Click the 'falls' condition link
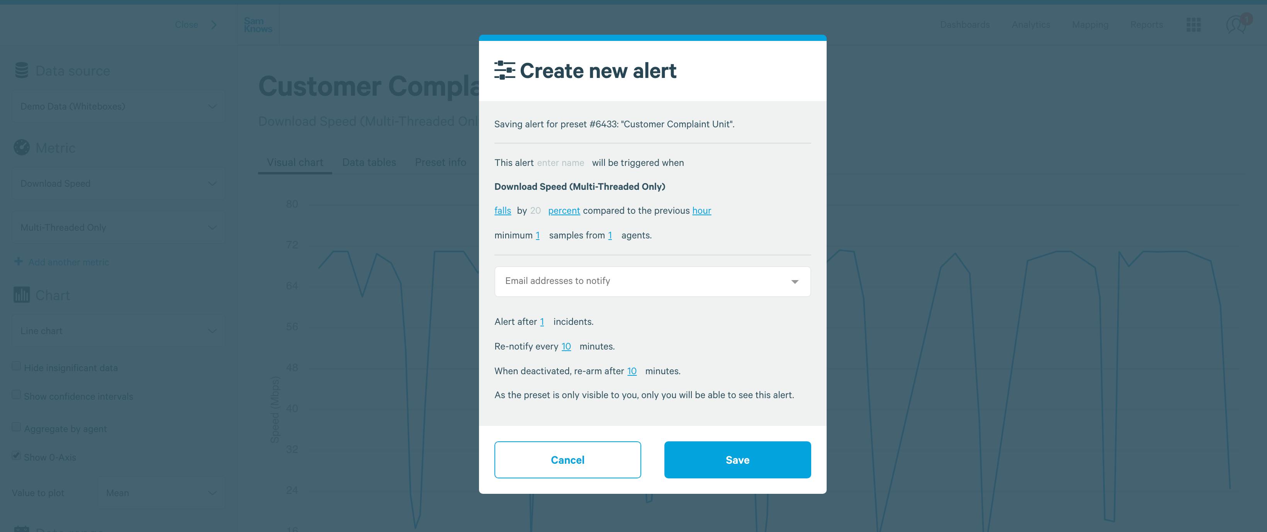Image resolution: width=1267 pixels, height=532 pixels. click(503, 210)
